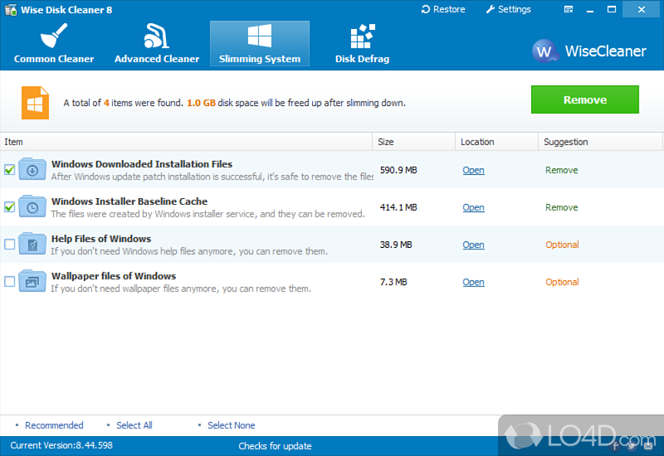The image size is (664, 456).
Task: Open Settings from the title bar
Action: click(507, 9)
